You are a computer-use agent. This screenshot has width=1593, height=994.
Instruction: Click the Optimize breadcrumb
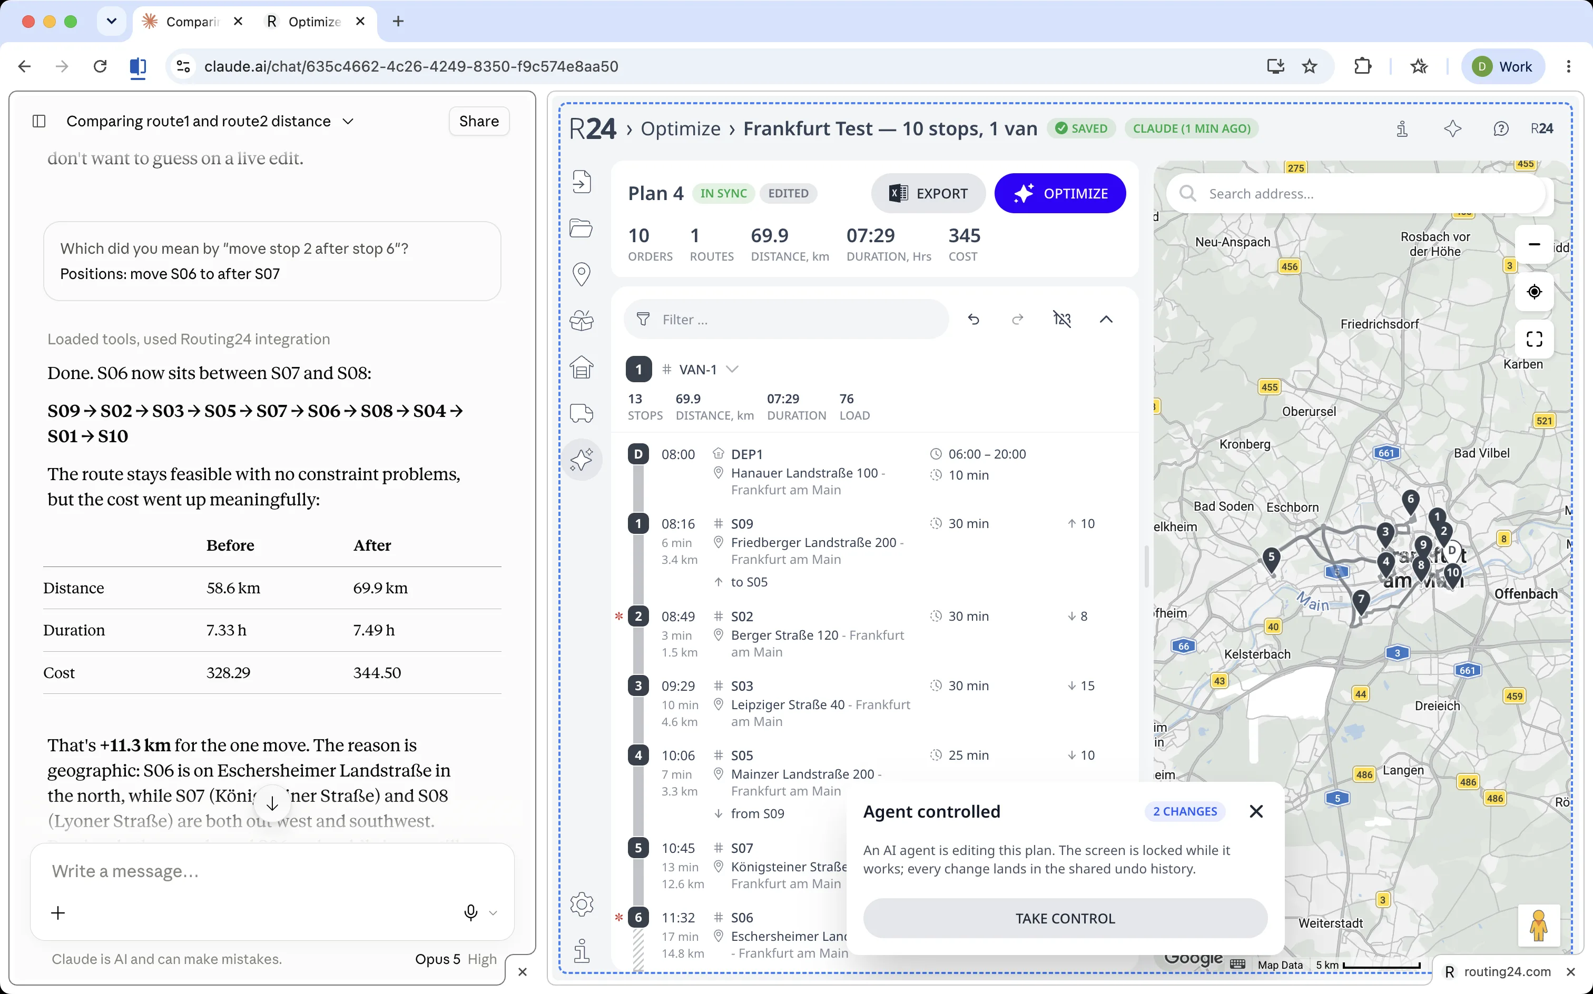[x=681, y=129]
